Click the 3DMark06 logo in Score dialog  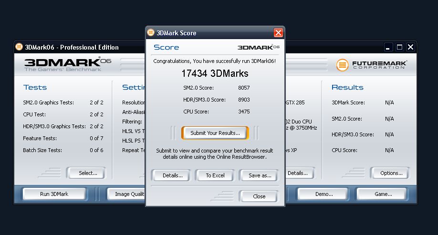[x=259, y=47]
